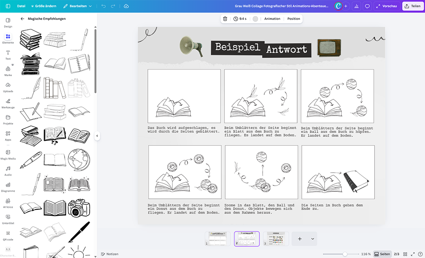Select the Antwort title text

286,50
